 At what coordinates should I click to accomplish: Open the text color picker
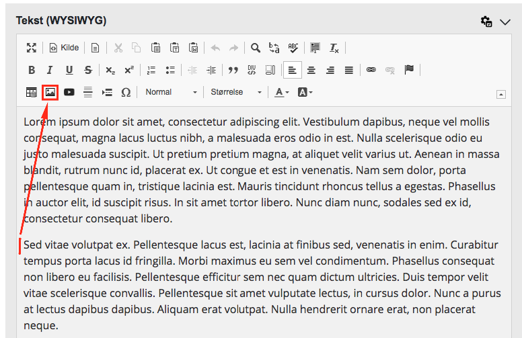click(282, 92)
